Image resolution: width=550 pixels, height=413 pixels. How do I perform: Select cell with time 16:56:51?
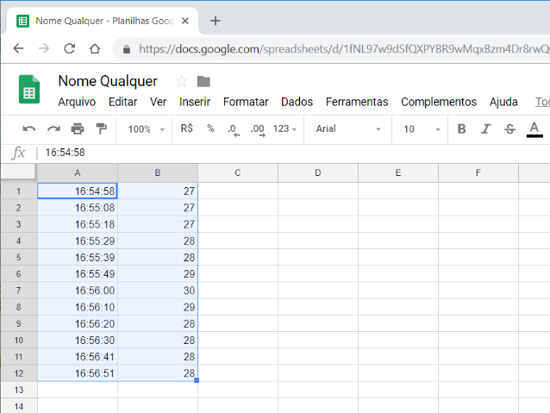78,373
